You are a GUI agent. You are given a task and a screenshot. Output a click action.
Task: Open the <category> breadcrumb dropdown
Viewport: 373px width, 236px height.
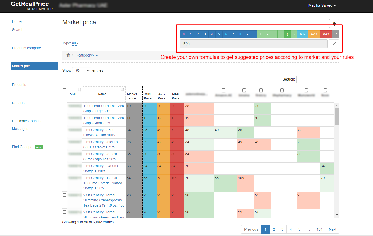(x=87, y=55)
